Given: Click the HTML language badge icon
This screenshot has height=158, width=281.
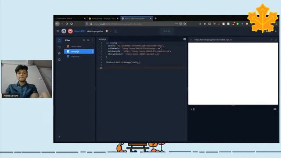Looking at the screenshot, I should tap(107, 31).
